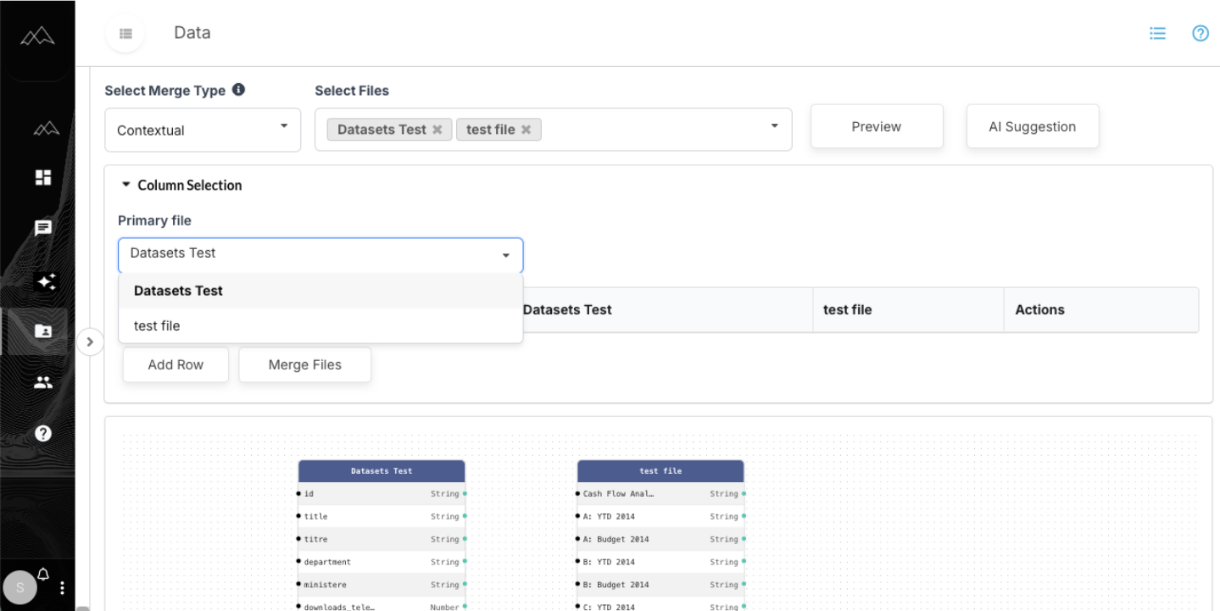The image size is (1220, 611).
Task: Open notifications via the bell icon
Action: 42,575
